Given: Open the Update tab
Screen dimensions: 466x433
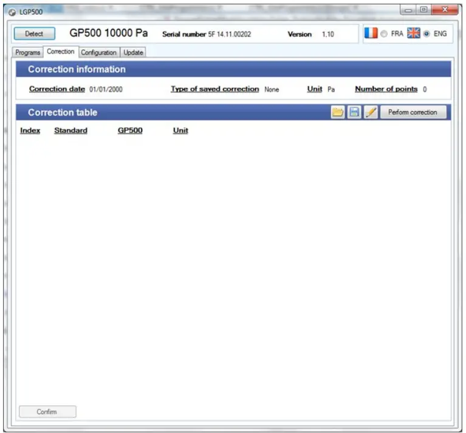Looking at the screenshot, I should pos(133,53).
